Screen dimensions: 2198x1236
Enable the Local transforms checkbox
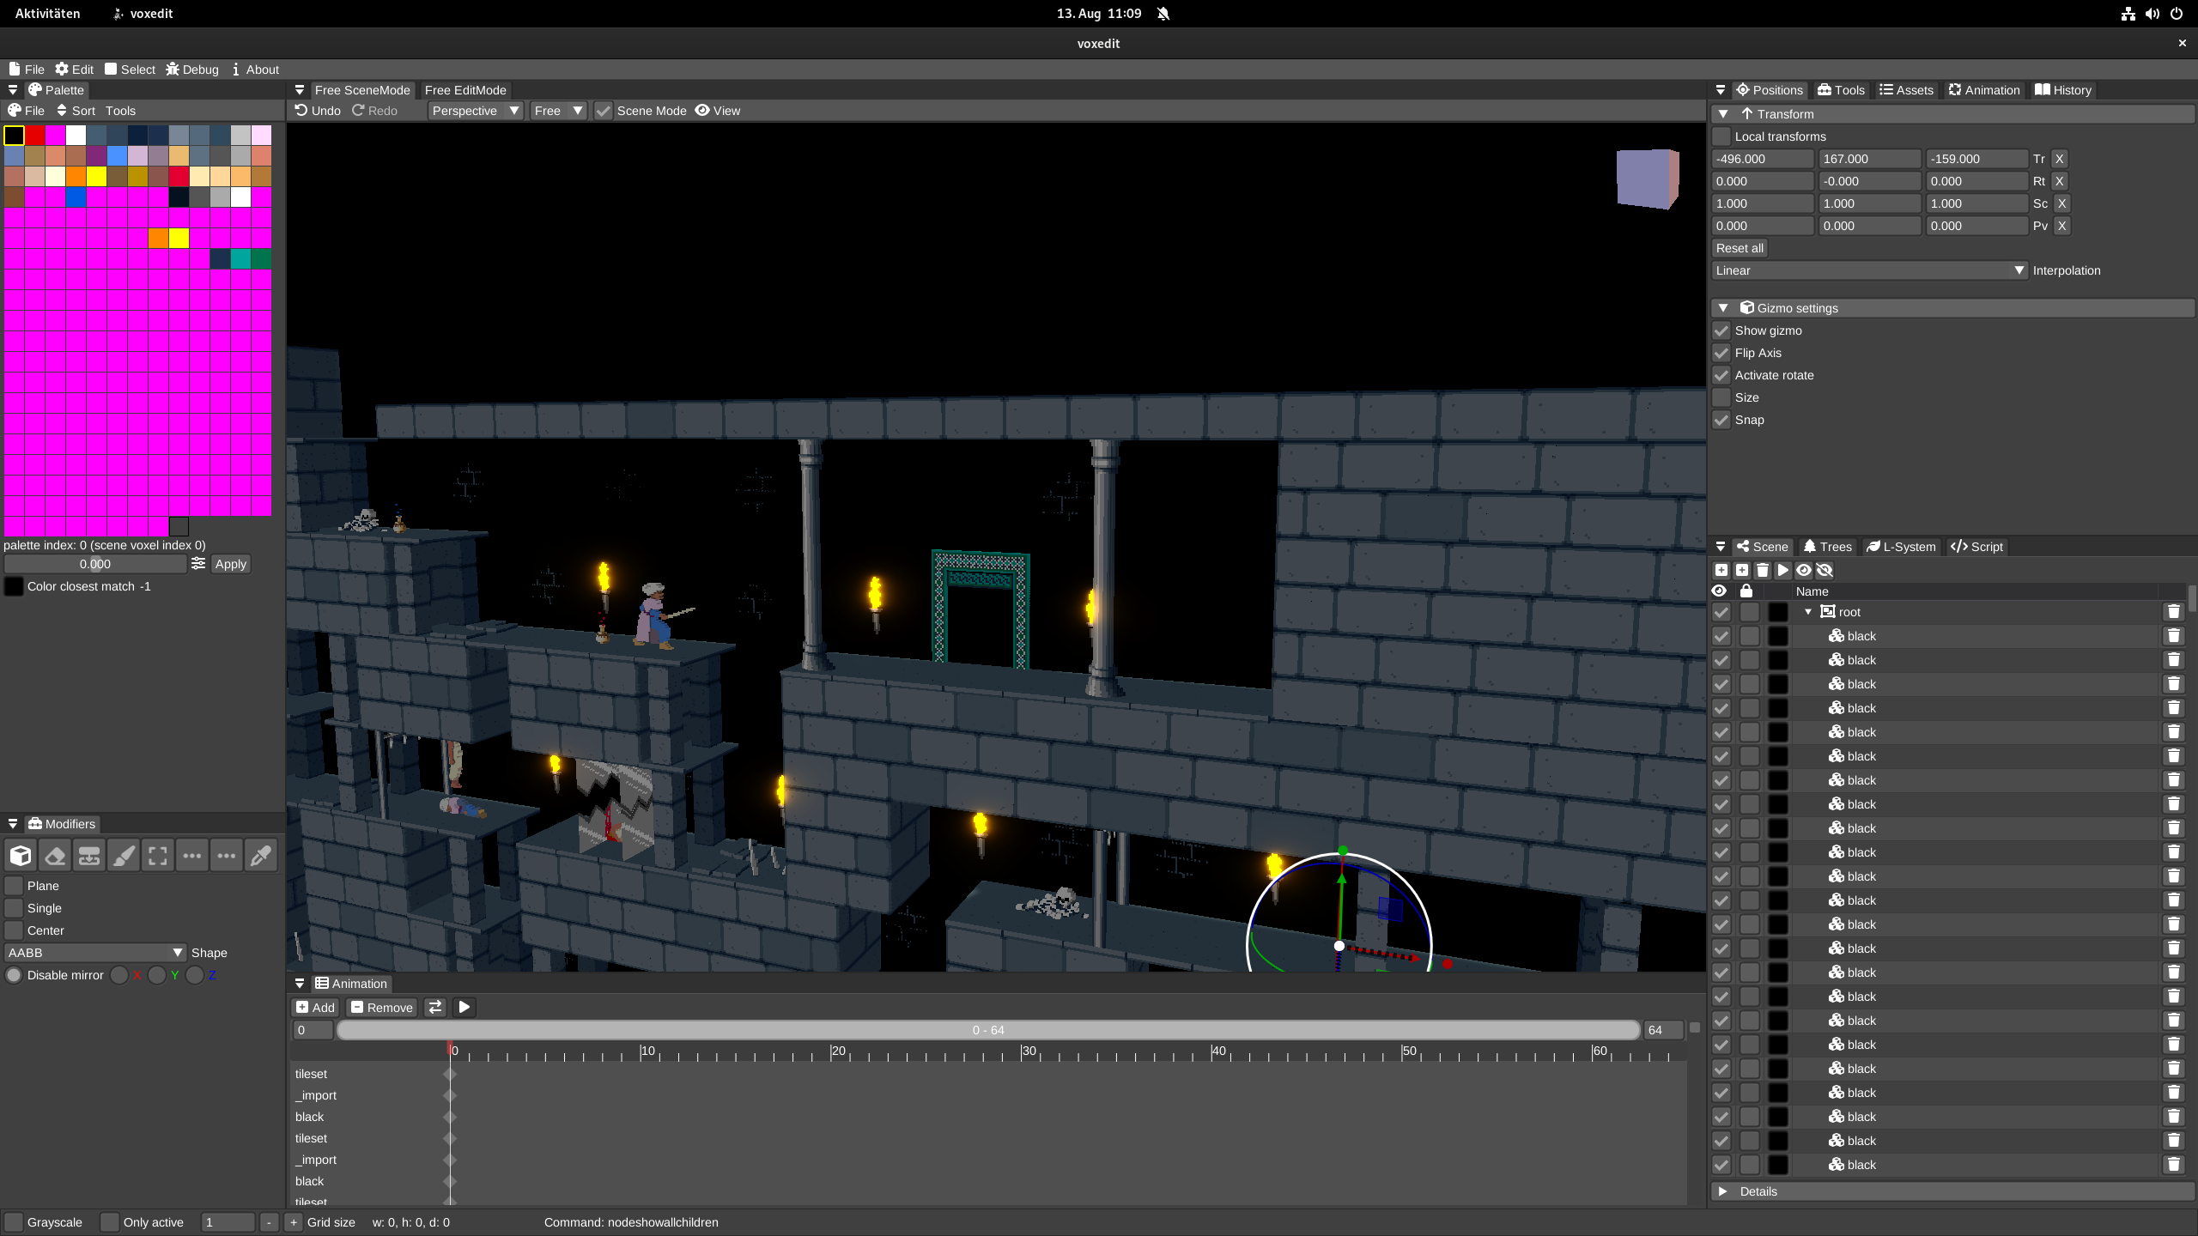tap(1721, 136)
